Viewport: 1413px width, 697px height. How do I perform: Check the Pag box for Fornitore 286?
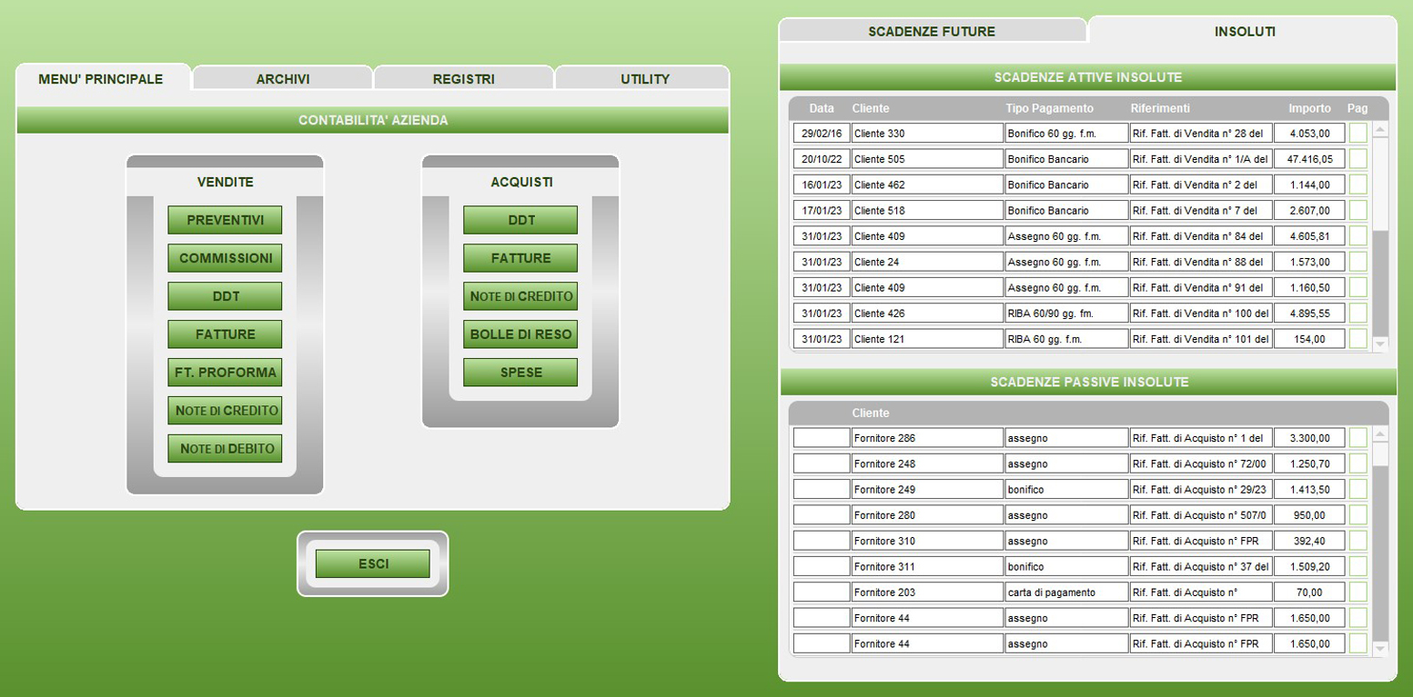tap(1357, 438)
